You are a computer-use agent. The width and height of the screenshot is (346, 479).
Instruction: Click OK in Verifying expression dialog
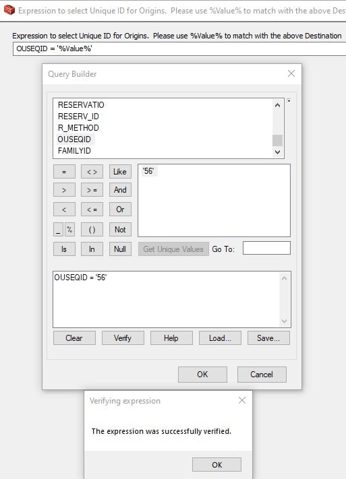tap(217, 465)
